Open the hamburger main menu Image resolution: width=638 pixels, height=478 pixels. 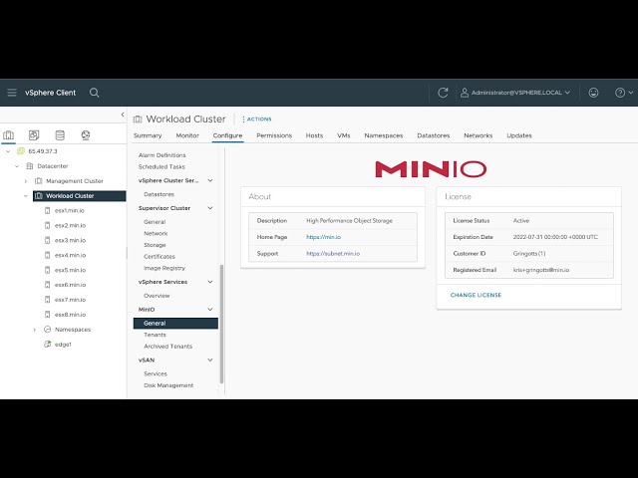pos(12,93)
